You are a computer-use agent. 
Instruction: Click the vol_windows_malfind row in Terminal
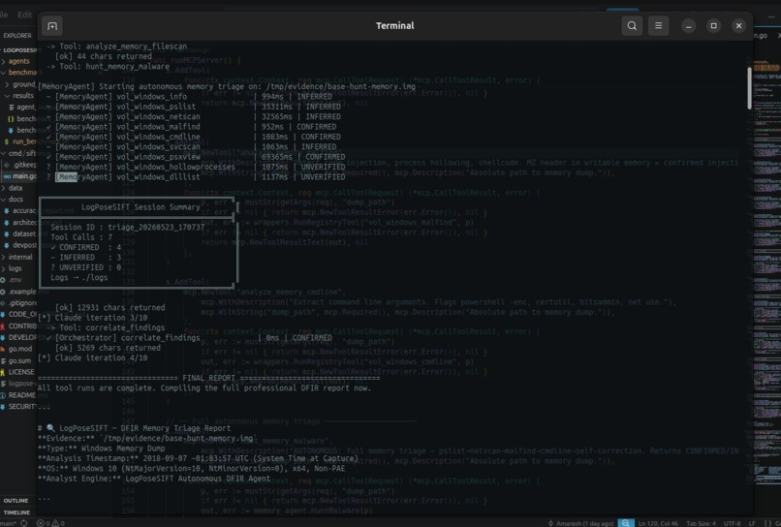click(x=191, y=127)
